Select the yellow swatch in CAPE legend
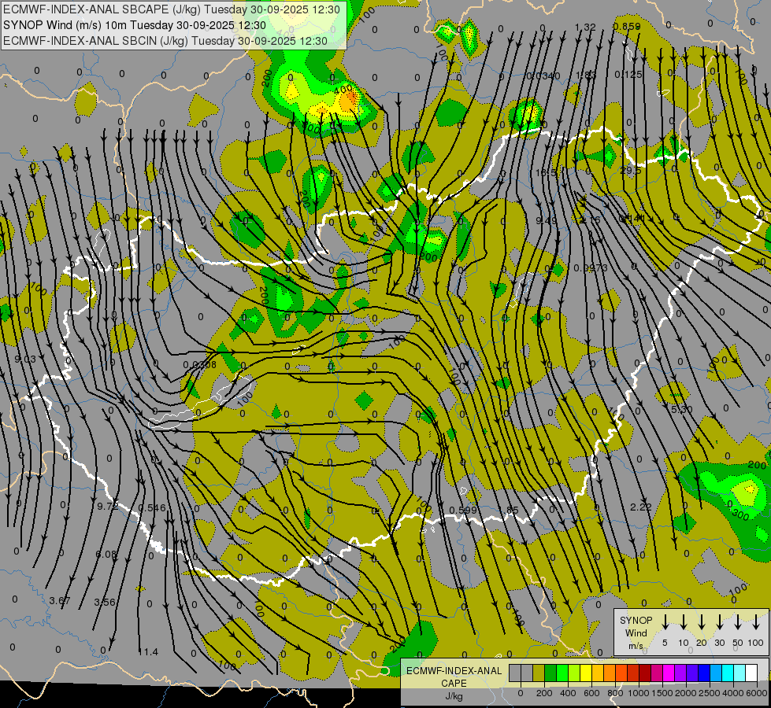 tap(586, 673)
